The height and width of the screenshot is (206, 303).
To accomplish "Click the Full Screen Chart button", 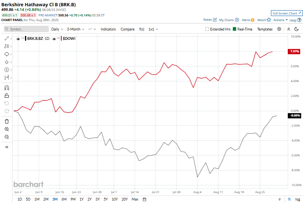I will [x=287, y=13].
